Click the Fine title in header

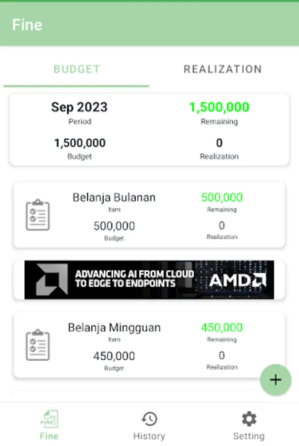click(27, 25)
